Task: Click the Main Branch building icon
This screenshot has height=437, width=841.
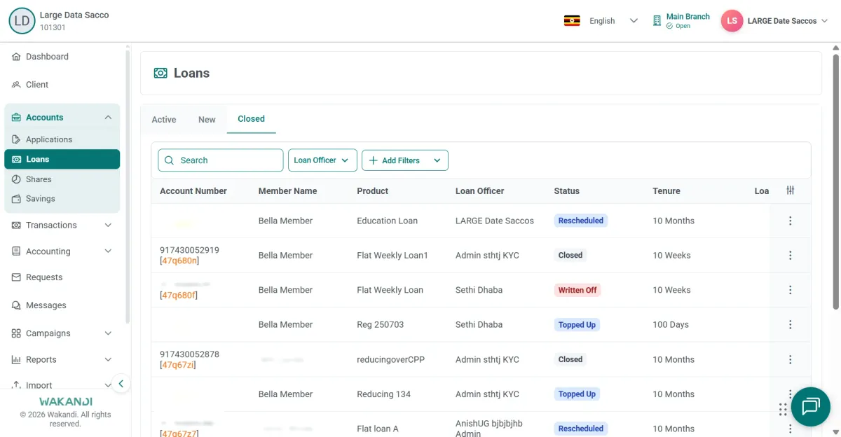Action: [x=657, y=21]
